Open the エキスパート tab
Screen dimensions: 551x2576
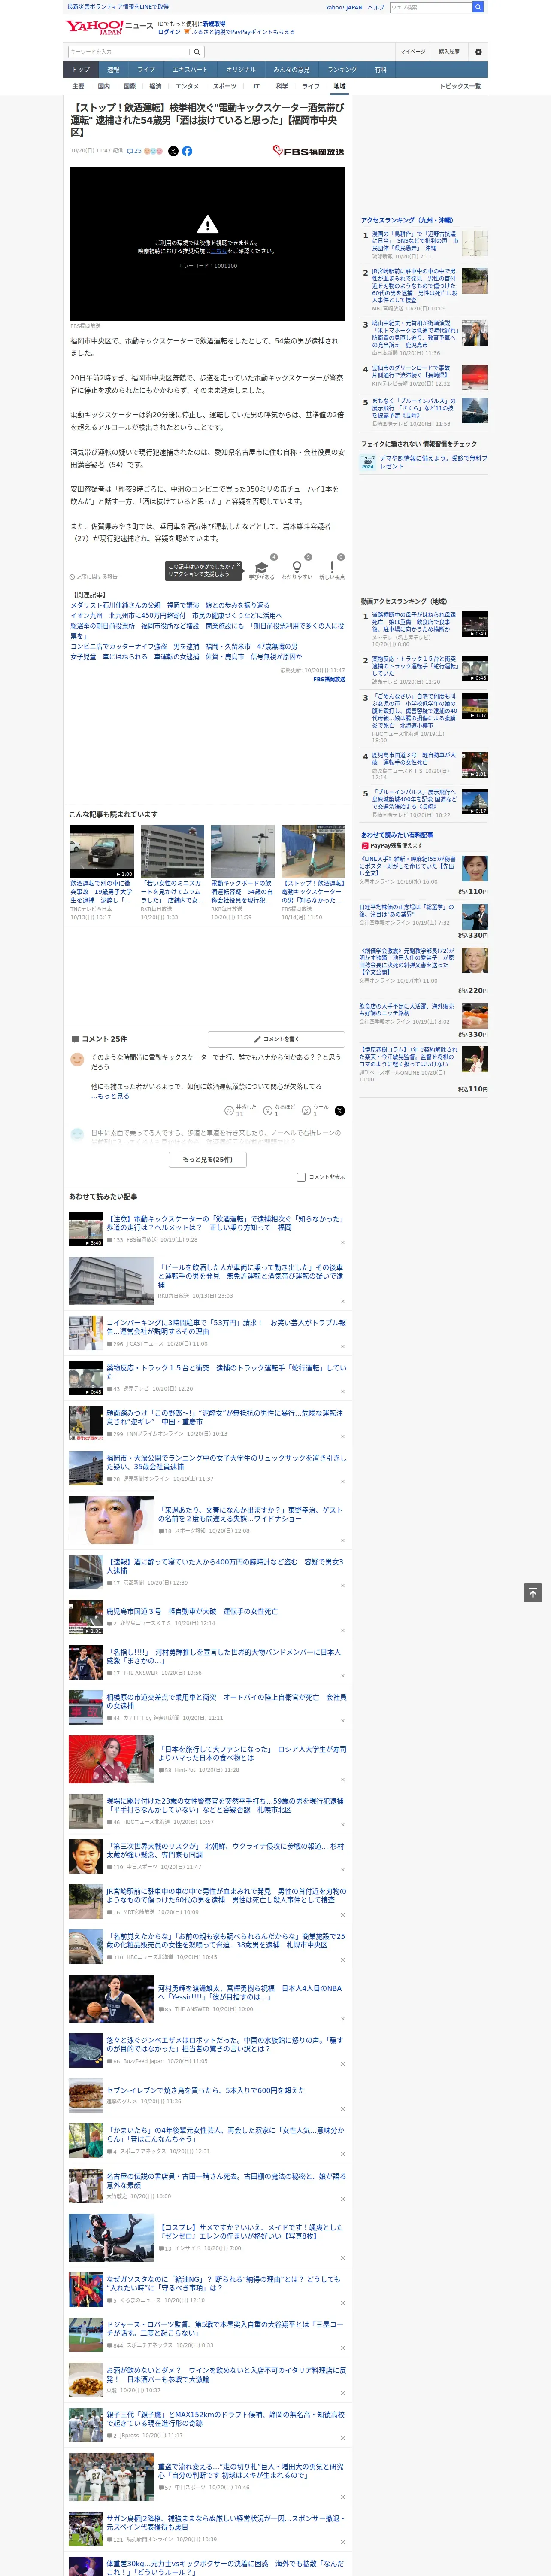190,70
